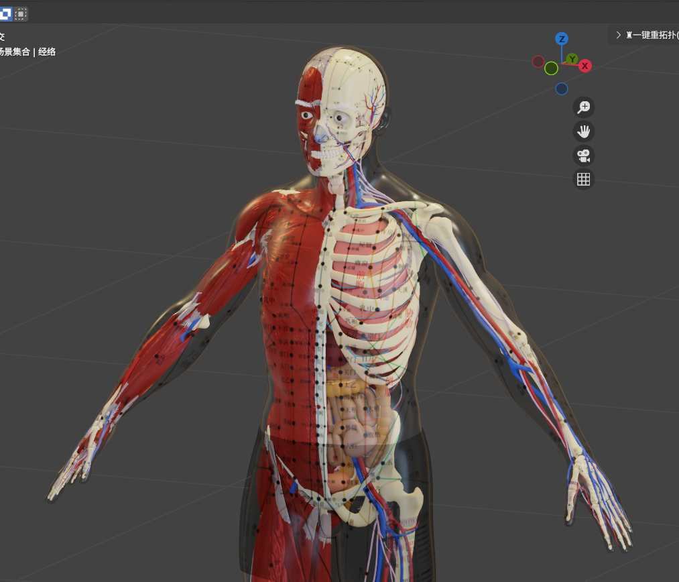Click the red X axis gizmo handle

(x=585, y=66)
